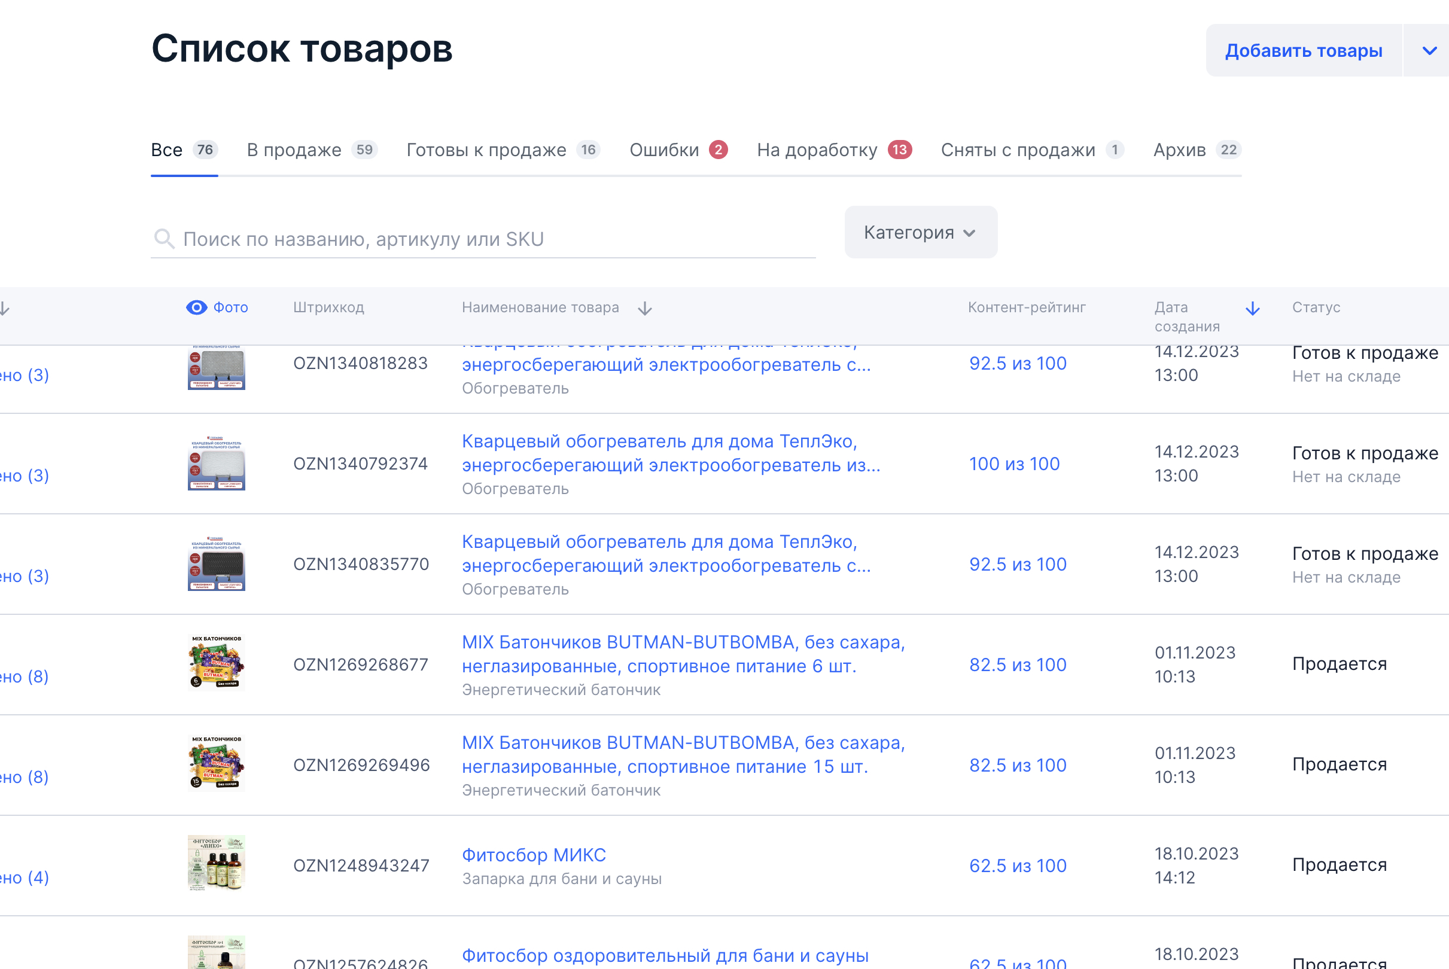Screen dimensions: 1449x969
Task: Click the search magnifier icon
Action: pos(164,238)
